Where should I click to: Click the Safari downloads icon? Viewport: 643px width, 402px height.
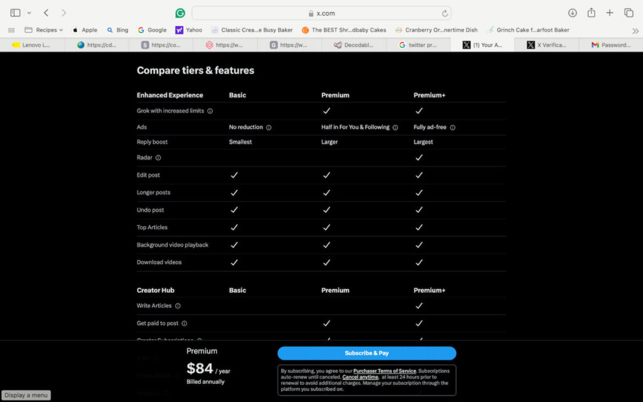pyautogui.click(x=572, y=13)
